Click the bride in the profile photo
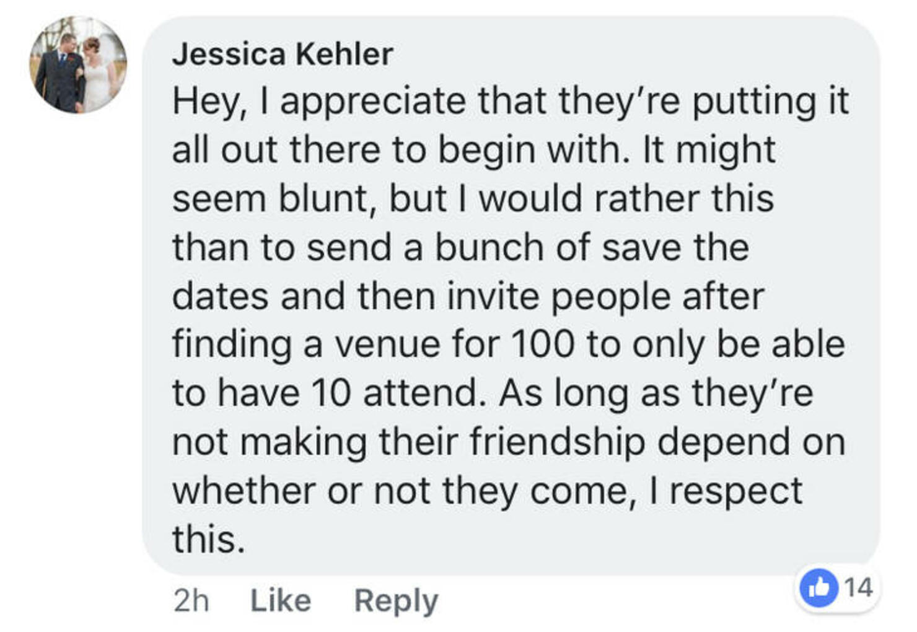Viewport: 917px width, 632px height. click(97, 74)
